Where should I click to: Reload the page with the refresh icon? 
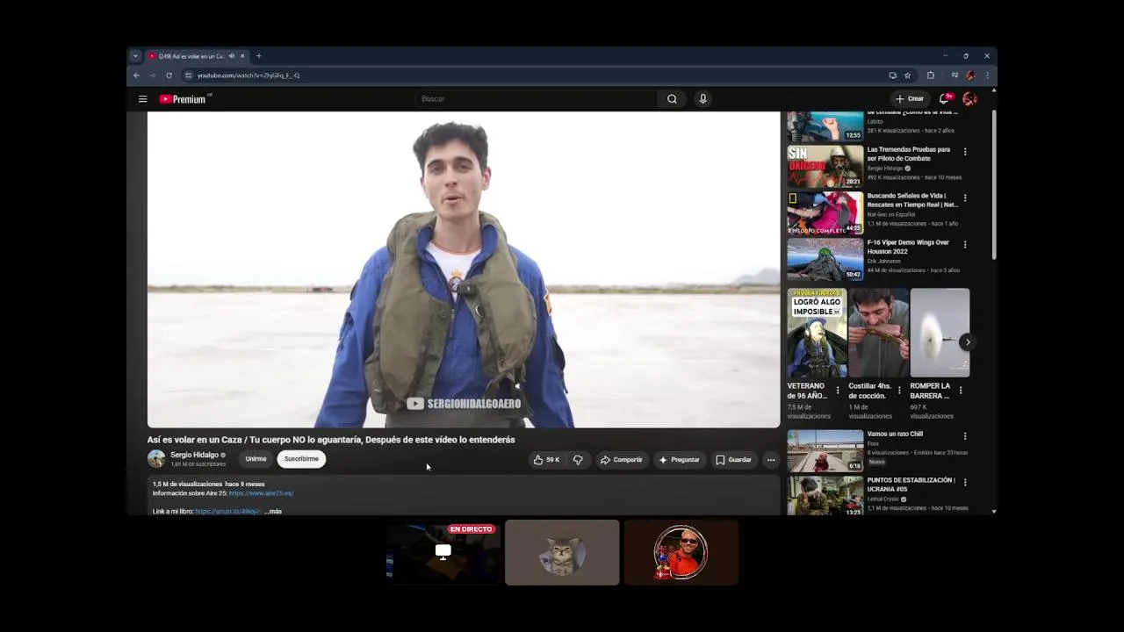click(x=169, y=75)
